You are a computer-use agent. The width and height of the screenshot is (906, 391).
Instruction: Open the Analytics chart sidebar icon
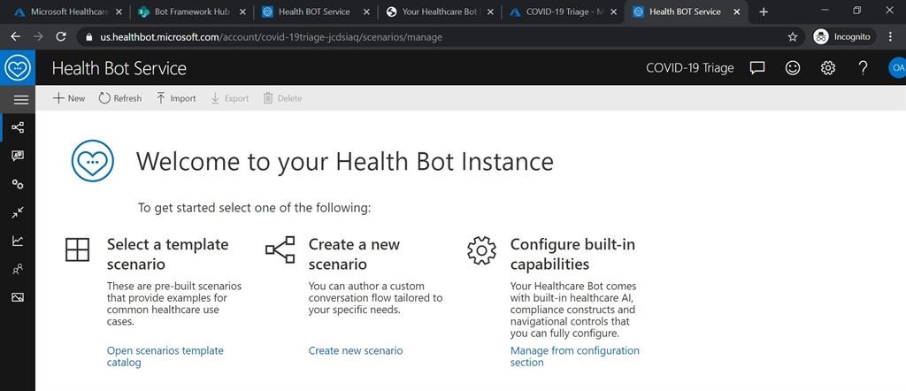point(18,241)
